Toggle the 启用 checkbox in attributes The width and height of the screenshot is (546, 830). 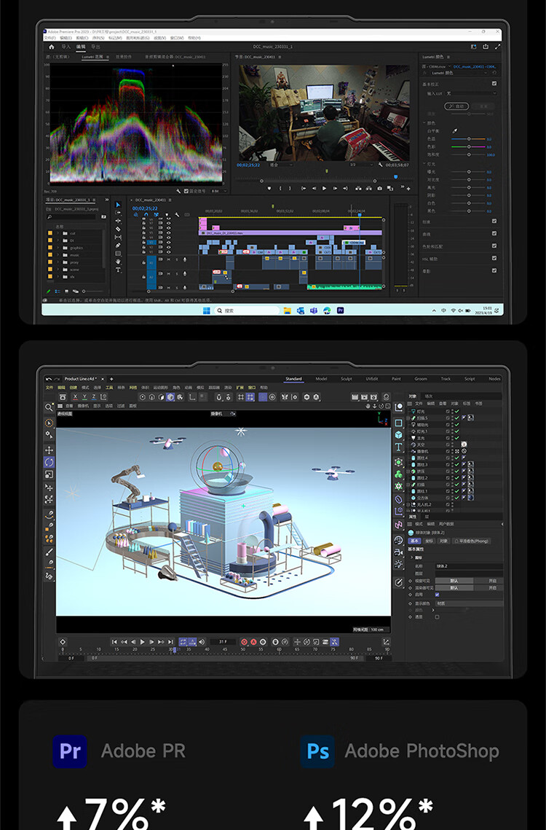coord(437,595)
